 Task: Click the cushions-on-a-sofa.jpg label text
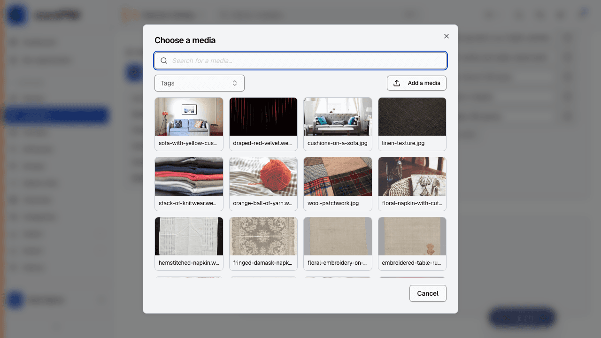tap(338, 143)
